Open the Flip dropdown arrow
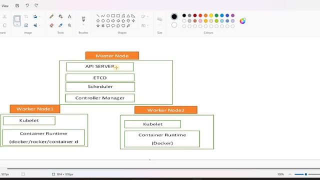Viewport: 320px width, 180px height. click(39, 25)
